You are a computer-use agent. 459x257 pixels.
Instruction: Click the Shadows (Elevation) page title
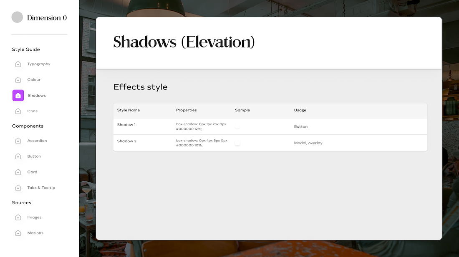pyautogui.click(x=184, y=42)
